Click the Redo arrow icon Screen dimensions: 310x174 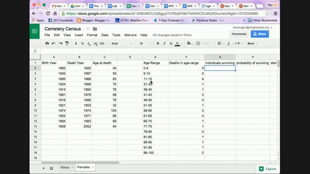[x=60, y=43]
